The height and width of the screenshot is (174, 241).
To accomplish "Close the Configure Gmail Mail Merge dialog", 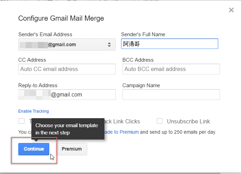I will point(231,10).
